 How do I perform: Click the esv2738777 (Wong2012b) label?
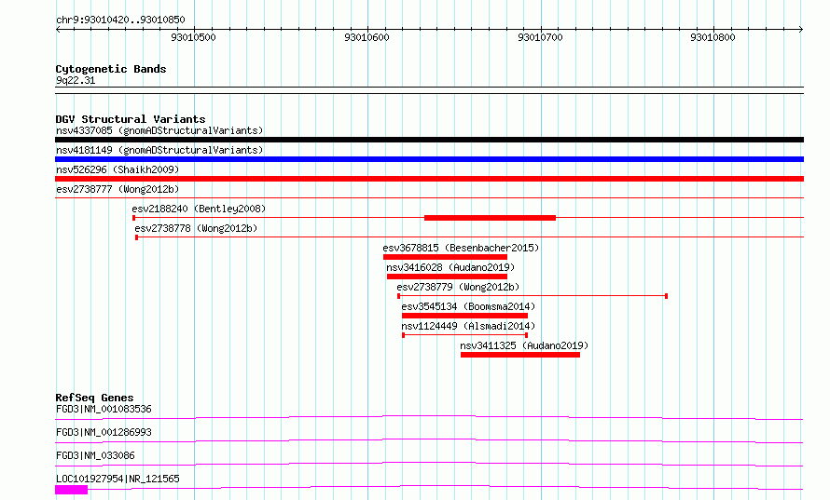118,189
